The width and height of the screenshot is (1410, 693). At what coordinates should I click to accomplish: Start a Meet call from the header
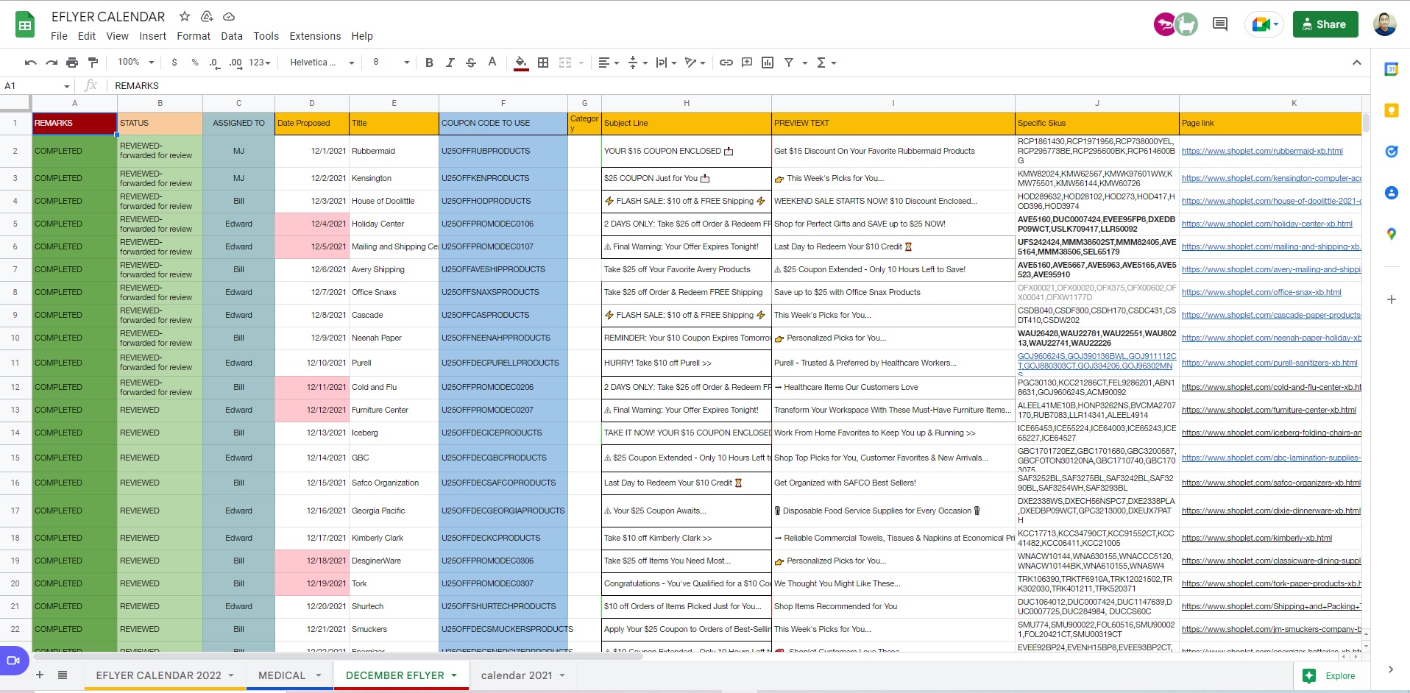coord(1264,24)
